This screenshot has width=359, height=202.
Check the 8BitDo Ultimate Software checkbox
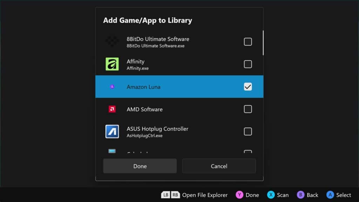[x=248, y=42]
